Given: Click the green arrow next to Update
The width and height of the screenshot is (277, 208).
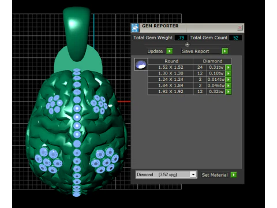Looking at the screenshot, I should click(x=170, y=51).
